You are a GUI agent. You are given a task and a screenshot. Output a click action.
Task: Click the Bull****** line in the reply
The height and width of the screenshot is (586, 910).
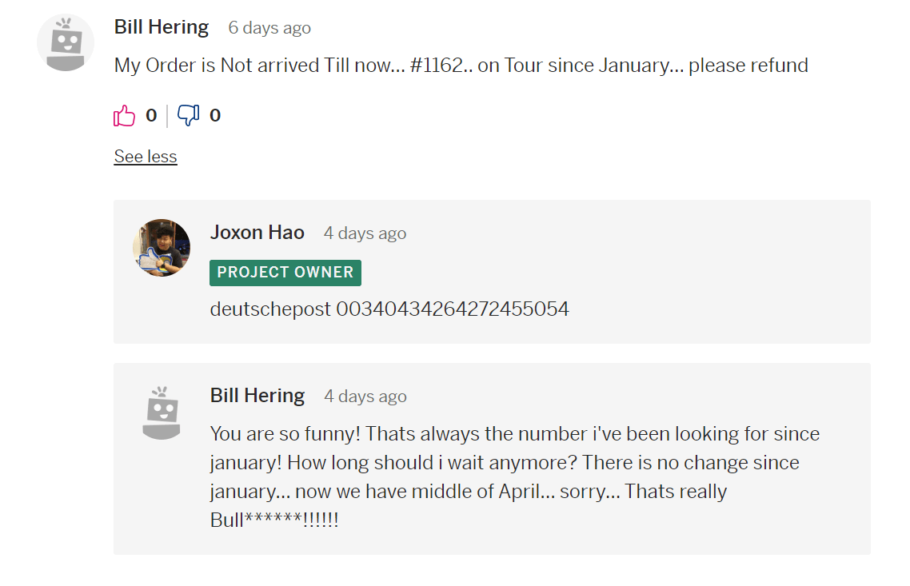coord(274,520)
